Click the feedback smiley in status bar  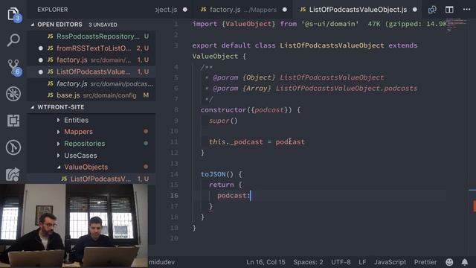tap(449, 262)
